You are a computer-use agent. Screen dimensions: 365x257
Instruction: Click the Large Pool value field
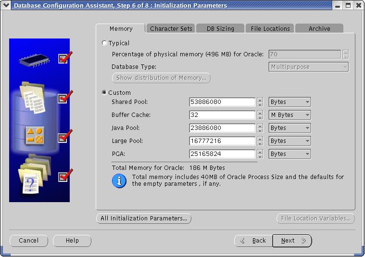click(222, 141)
